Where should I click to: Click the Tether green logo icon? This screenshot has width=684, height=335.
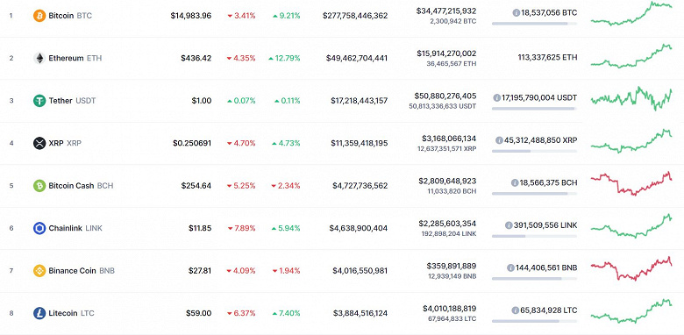click(x=39, y=101)
